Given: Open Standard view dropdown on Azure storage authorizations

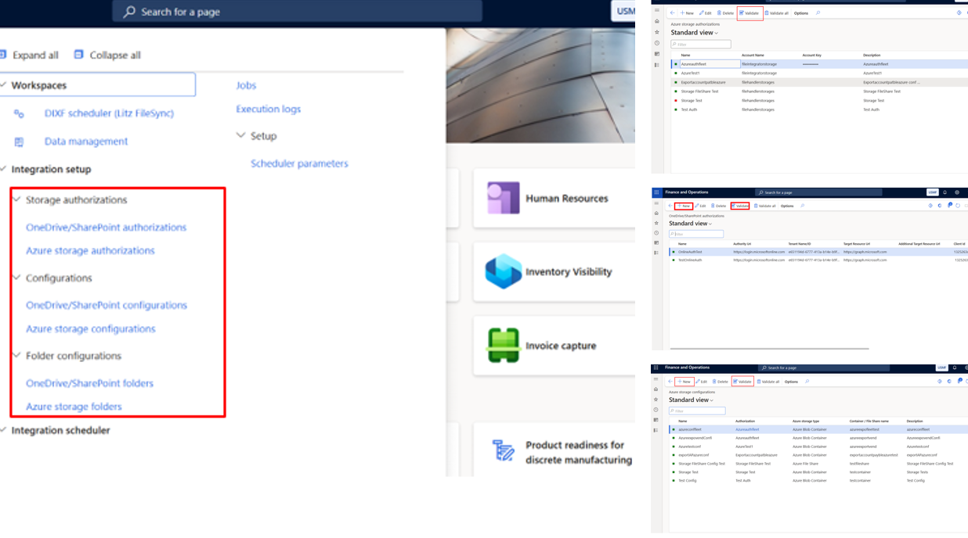Looking at the screenshot, I should click(x=695, y=33).
